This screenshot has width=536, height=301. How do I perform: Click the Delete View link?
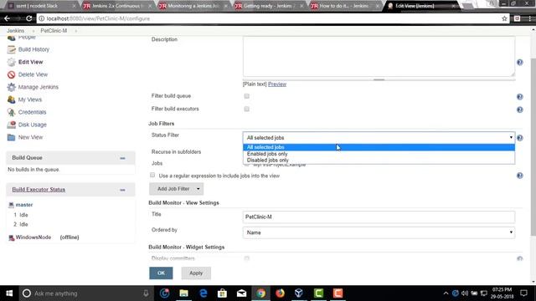[x=33, y=74]
